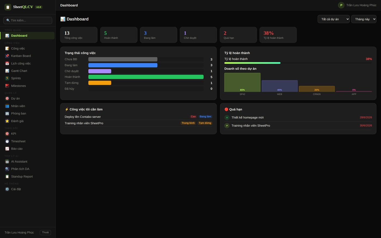Open the Tháng này period dropdown
Viewport: 381px width, 238px height.
(x=364, y=19)
